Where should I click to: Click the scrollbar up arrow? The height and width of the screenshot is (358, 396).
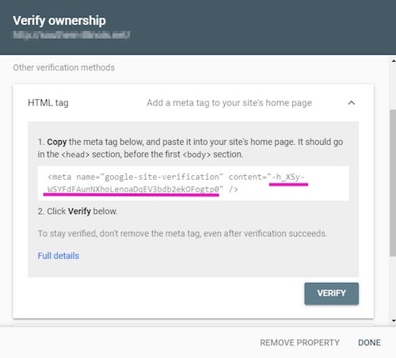pos(394,61)
